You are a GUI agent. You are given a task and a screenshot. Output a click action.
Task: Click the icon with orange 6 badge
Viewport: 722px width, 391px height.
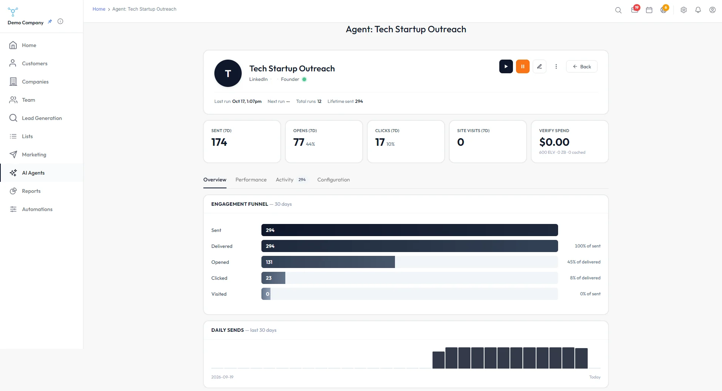664,9
